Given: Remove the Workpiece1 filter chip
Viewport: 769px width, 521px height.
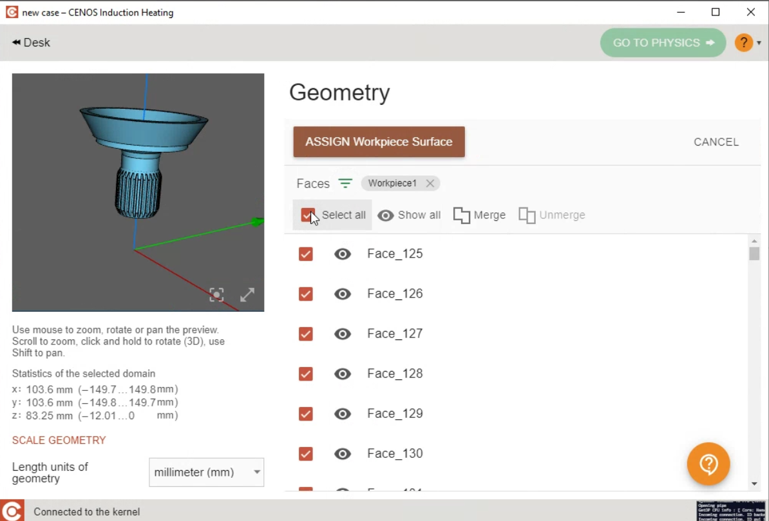Looking at the screenshot, I should click(430, 184).
